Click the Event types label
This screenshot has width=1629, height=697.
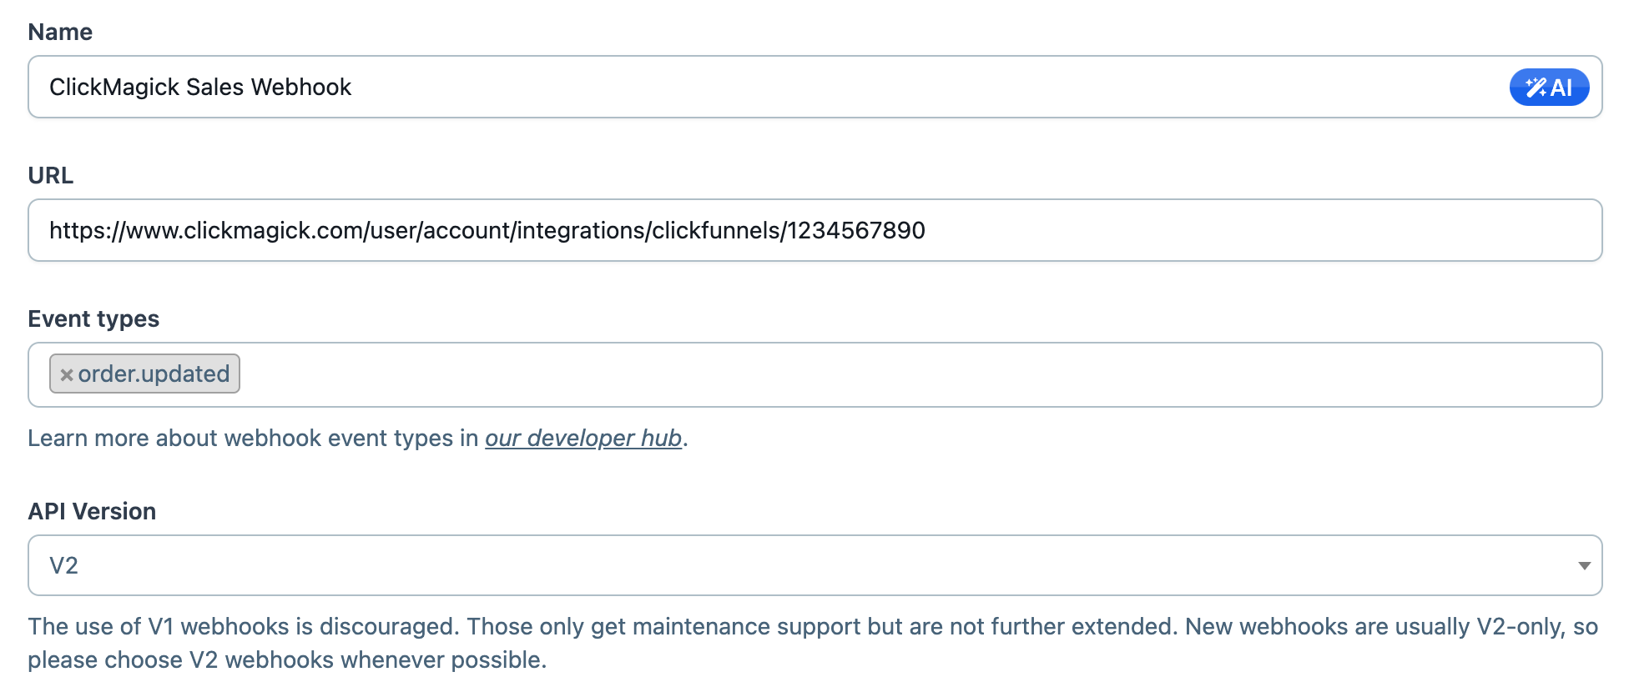[x=93, y=319]
